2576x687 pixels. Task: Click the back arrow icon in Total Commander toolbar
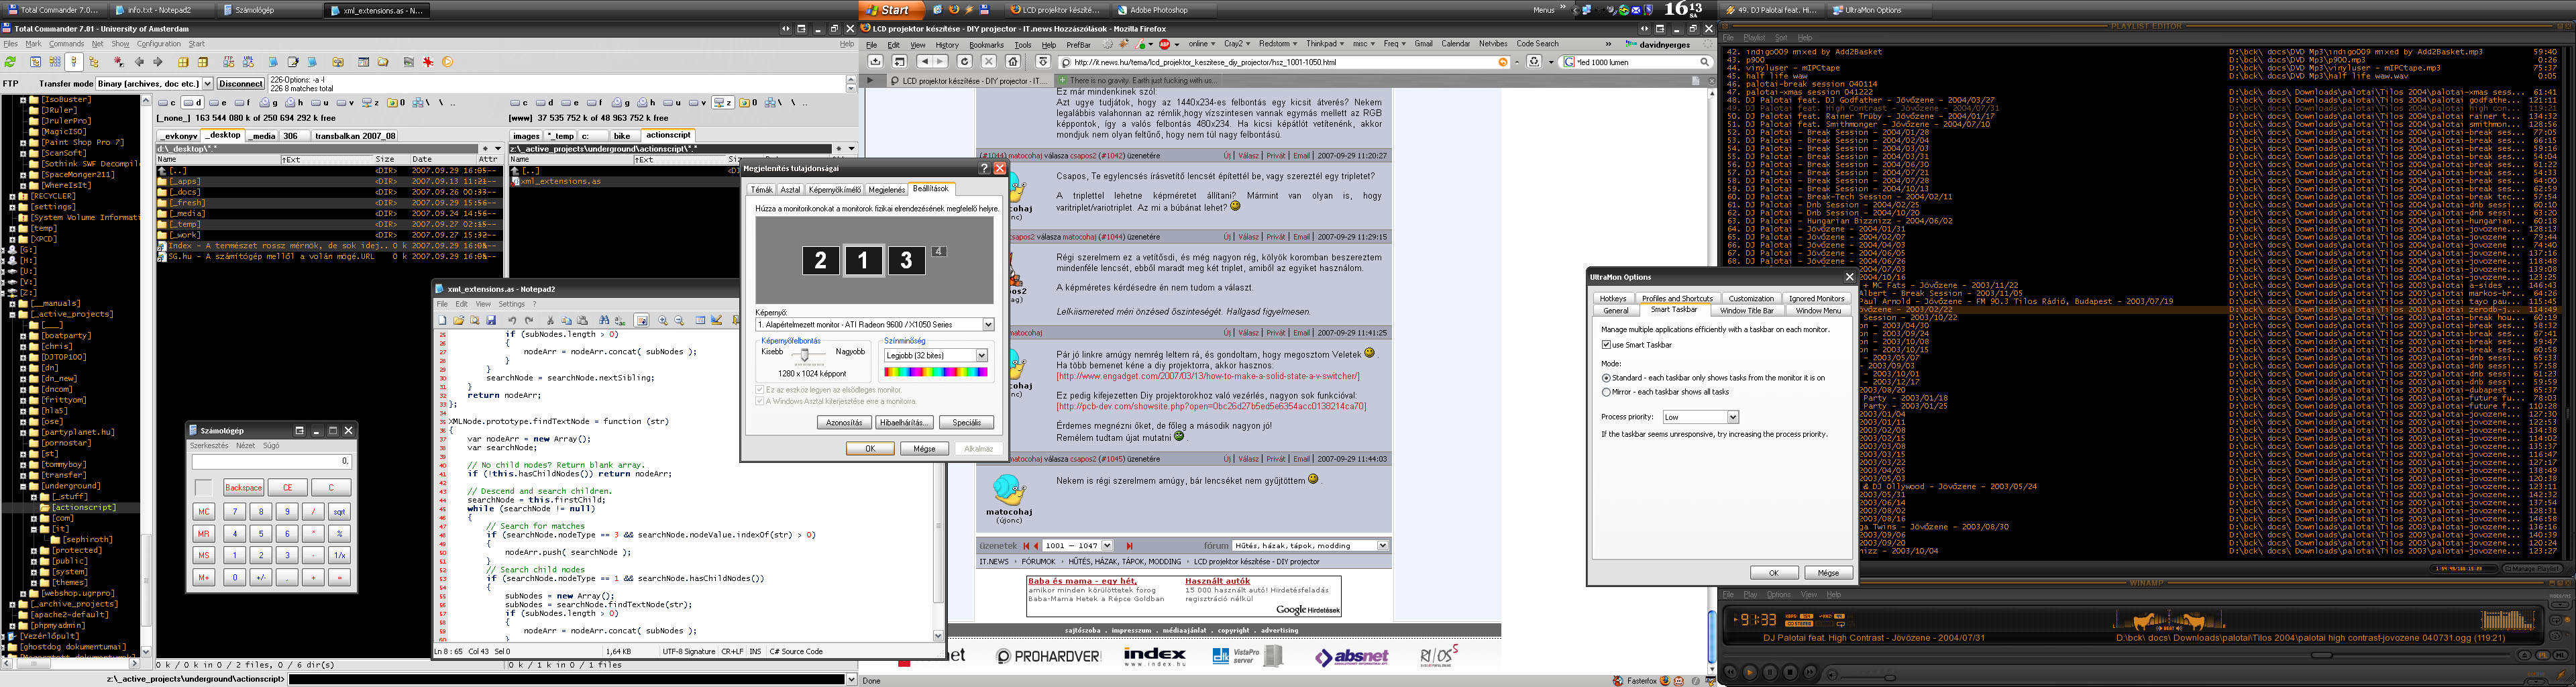[139, 62]
